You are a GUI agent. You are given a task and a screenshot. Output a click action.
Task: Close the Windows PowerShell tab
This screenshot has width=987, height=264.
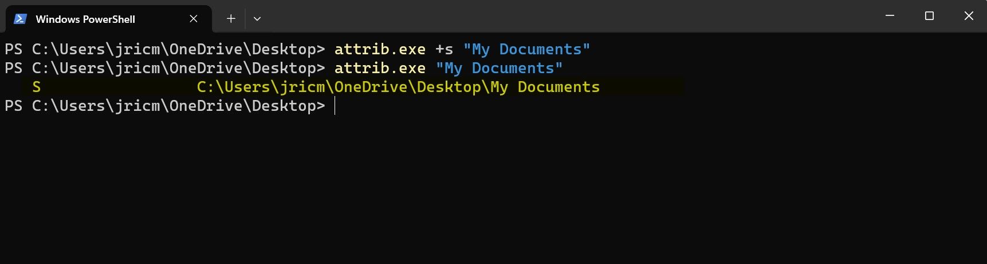coord(194,19)
